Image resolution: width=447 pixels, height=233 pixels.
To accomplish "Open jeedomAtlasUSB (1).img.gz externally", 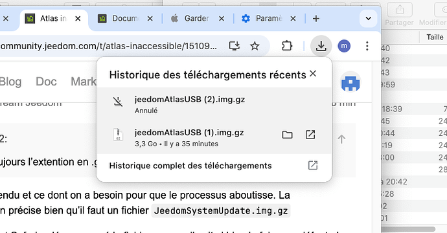I will pos(310,135).
